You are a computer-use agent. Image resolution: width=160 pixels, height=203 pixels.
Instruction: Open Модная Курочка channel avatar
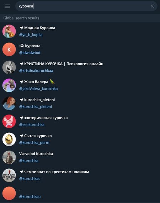coord(9,31)
